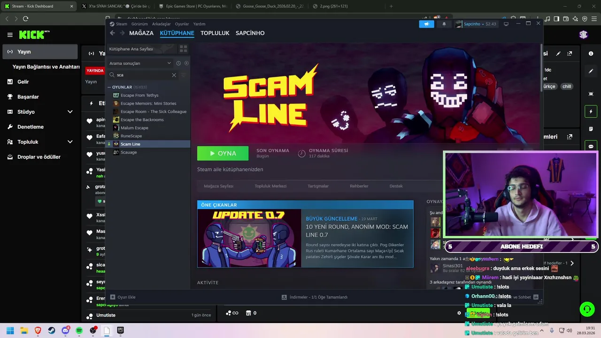Toggle Steam library grid collections view
The height and width of the screenshot is (338, 601).
(x=183, y=49)
